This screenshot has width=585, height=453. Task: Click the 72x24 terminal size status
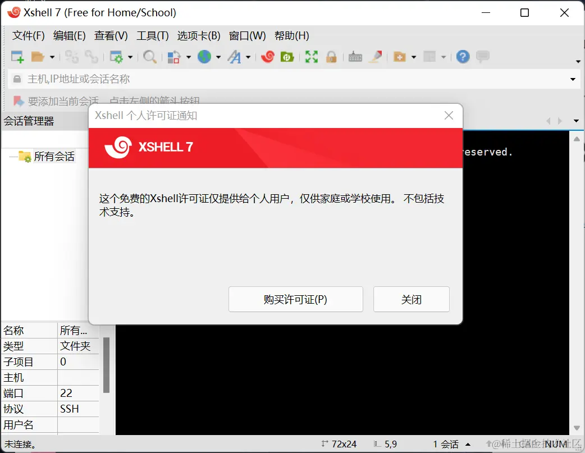[339, 444]
